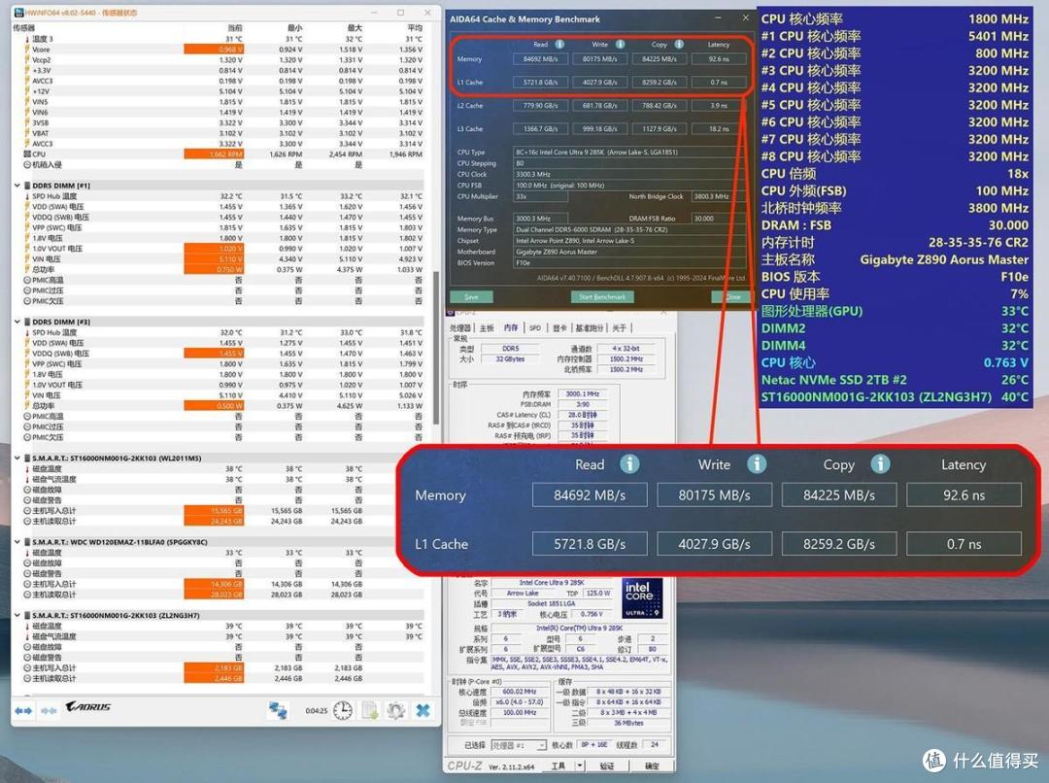Screen dimensions: 1049x783
Task: Click the Close button in AIDA64 benchmark window
Action: click(730, 296)
